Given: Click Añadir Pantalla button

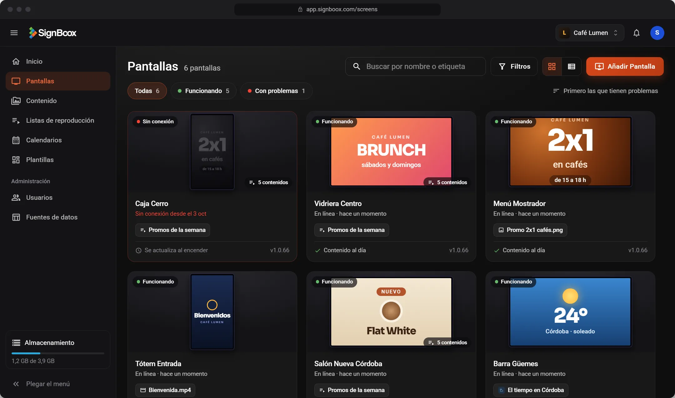Looking at the screenshot, I should tap(625, 66).
